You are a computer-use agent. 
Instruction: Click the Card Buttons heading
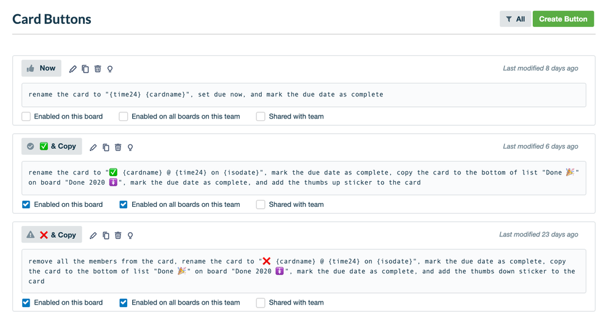point(52,19)
